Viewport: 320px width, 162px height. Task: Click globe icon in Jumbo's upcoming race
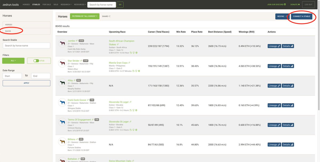click(x=137, y=53)
